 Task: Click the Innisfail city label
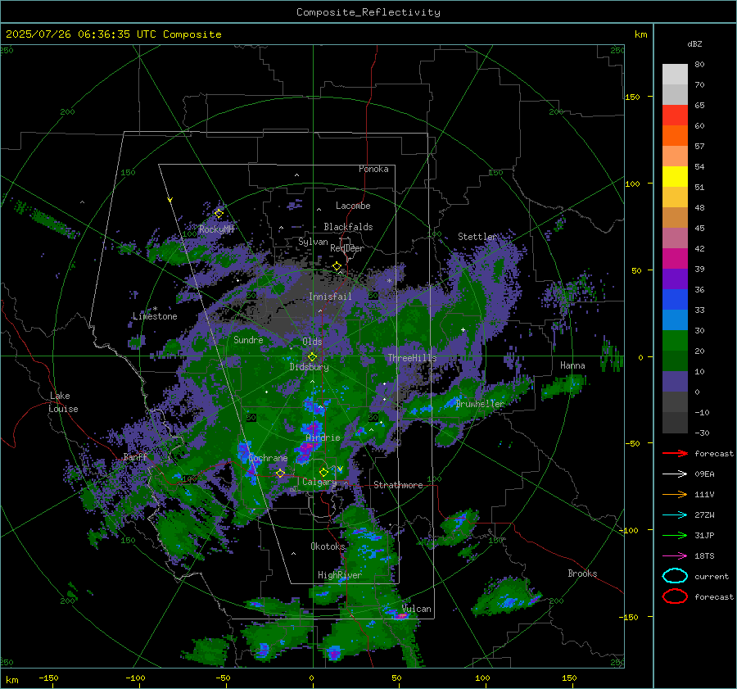[330, 297]
